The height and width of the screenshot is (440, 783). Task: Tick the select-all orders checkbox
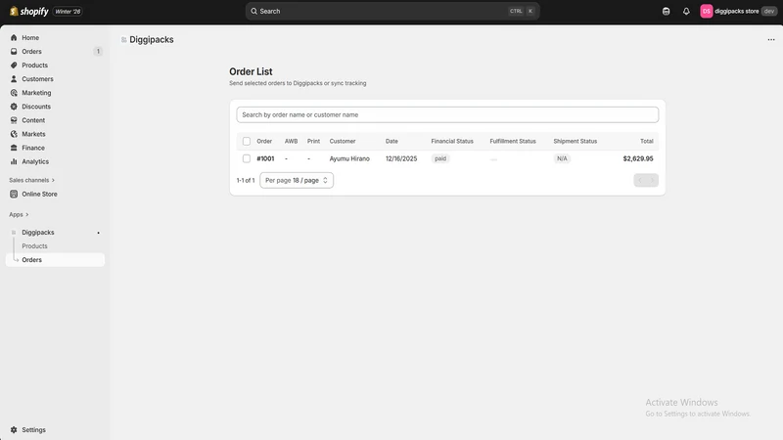pos(247,141)
